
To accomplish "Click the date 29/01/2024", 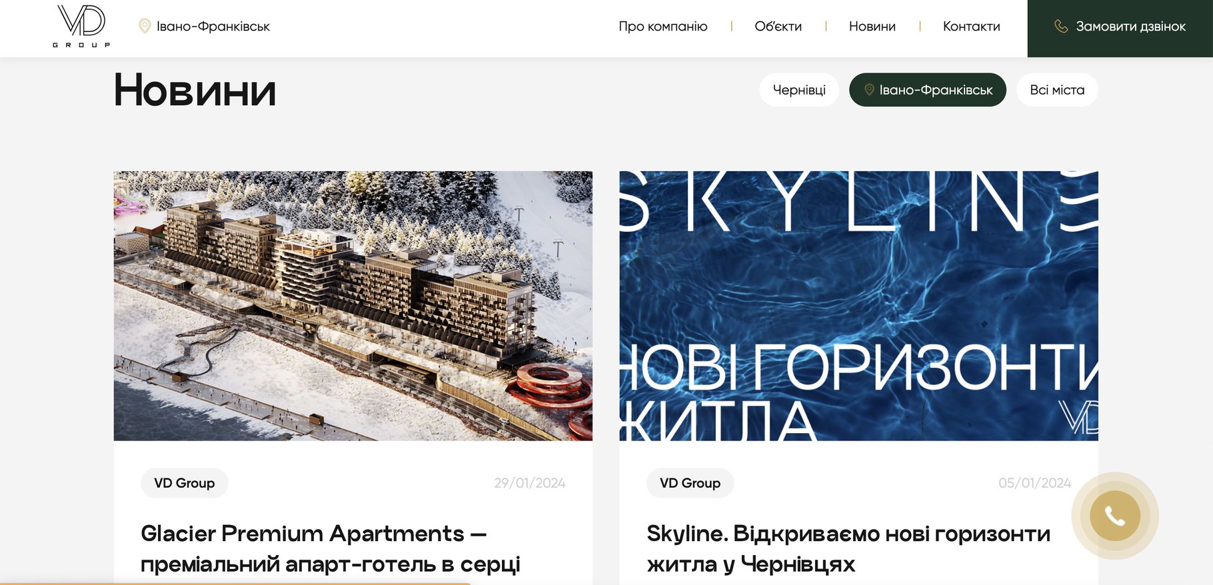I will click(530, 483).
